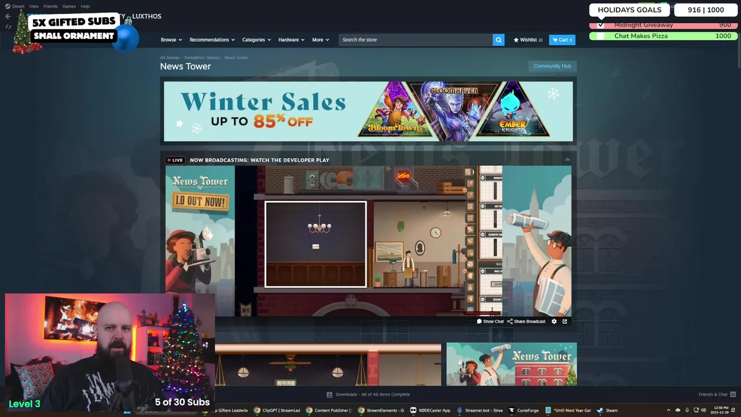
Task: Go back with the Steam back arrow
Action: coord(8,16)
